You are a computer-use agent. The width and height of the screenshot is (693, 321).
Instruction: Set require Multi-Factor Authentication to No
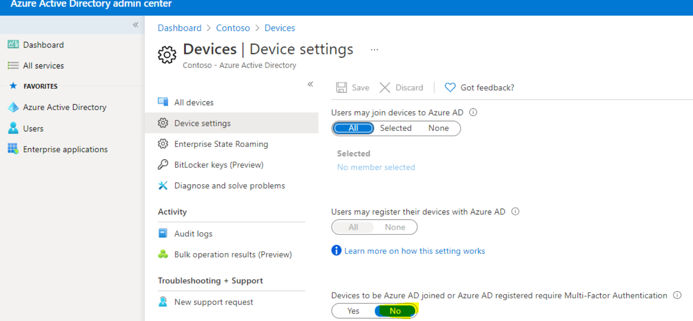(395, 311)
